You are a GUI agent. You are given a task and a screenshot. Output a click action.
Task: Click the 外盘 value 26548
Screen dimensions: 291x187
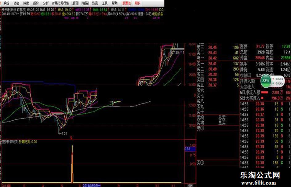click(x=260, y=58)
